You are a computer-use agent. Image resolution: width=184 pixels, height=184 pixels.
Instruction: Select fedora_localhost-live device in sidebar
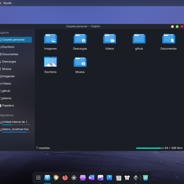pyautogui.click(x=16, y=129)
